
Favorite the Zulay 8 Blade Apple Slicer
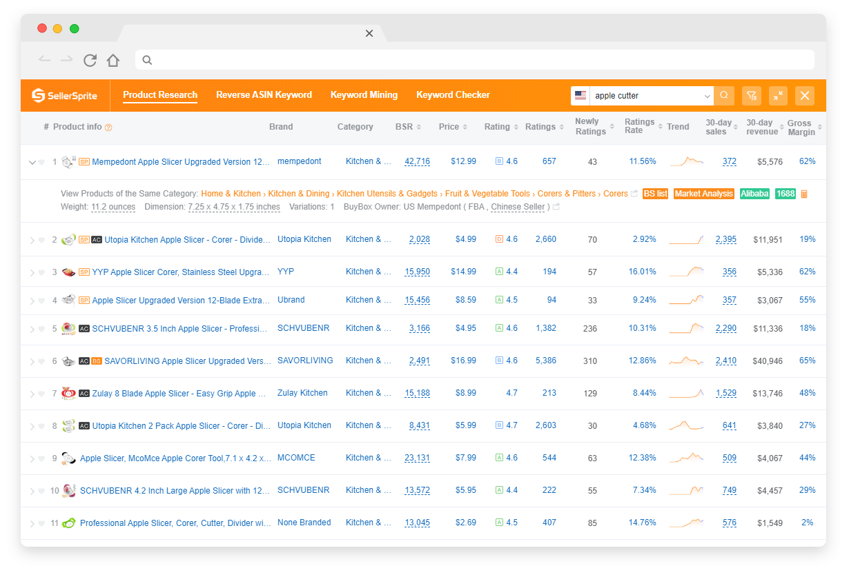[42, 393]
